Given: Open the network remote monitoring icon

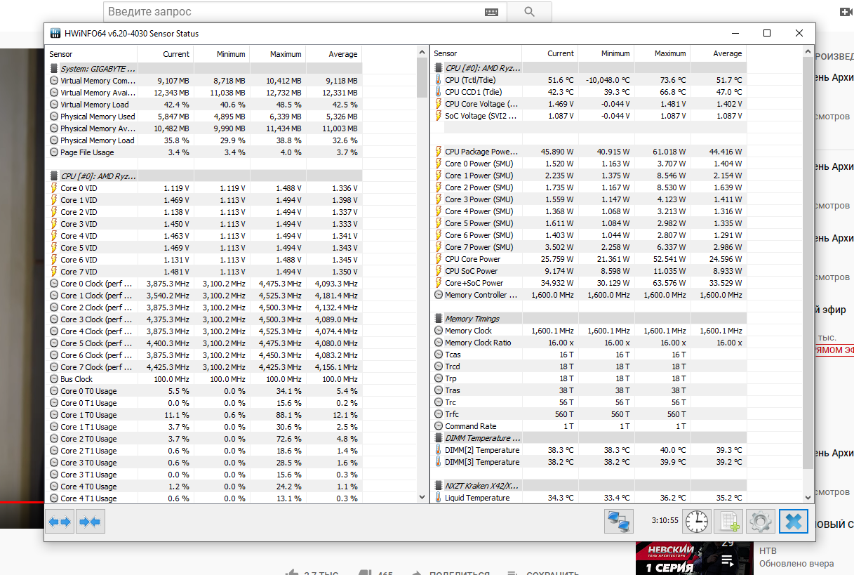Looking at the screenshot, I should pyautogui.click(x=619, y=522).
